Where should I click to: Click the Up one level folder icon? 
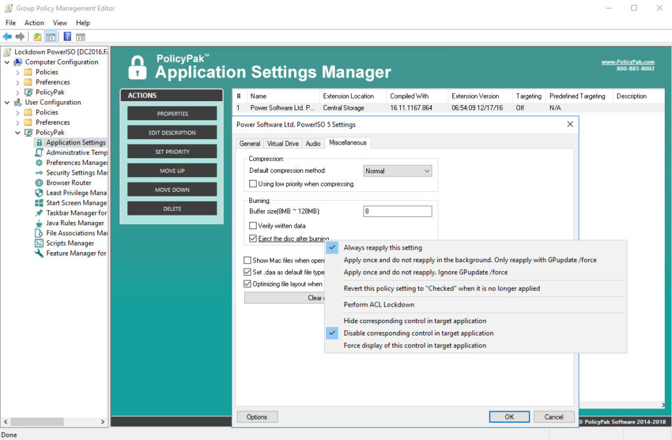click(37, 37)
